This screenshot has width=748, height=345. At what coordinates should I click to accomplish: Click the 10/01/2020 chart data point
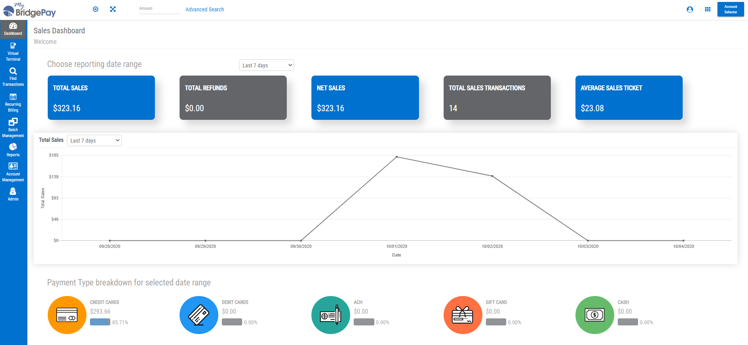[x=397, y=157]
